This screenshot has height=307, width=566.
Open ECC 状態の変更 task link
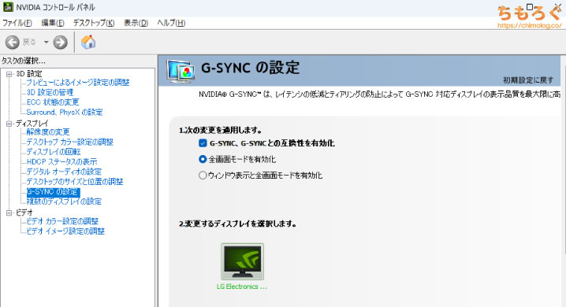[x=53, y=102]
